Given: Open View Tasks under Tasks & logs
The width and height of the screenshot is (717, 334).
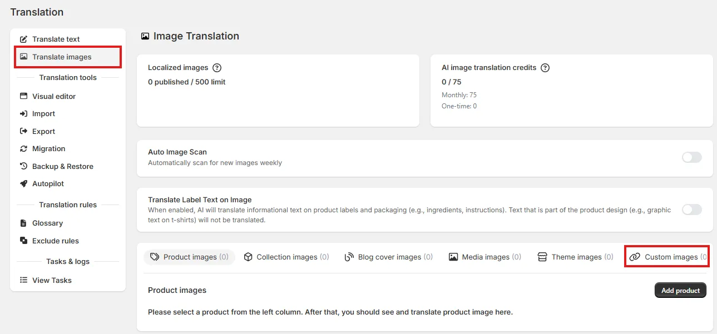Looking at the screenshot, I should point(68,280).
